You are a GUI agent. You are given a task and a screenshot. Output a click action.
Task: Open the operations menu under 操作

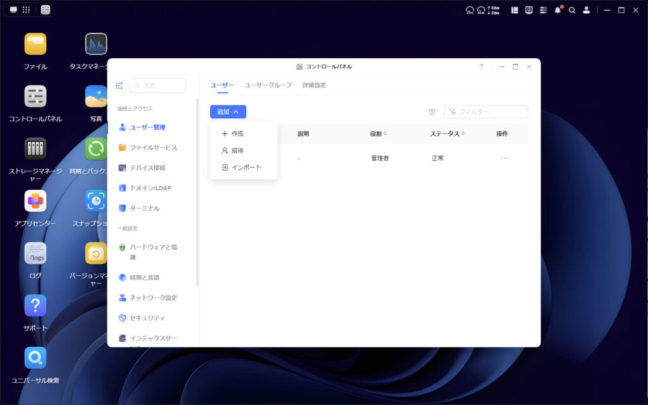click(x=504, y=158)
